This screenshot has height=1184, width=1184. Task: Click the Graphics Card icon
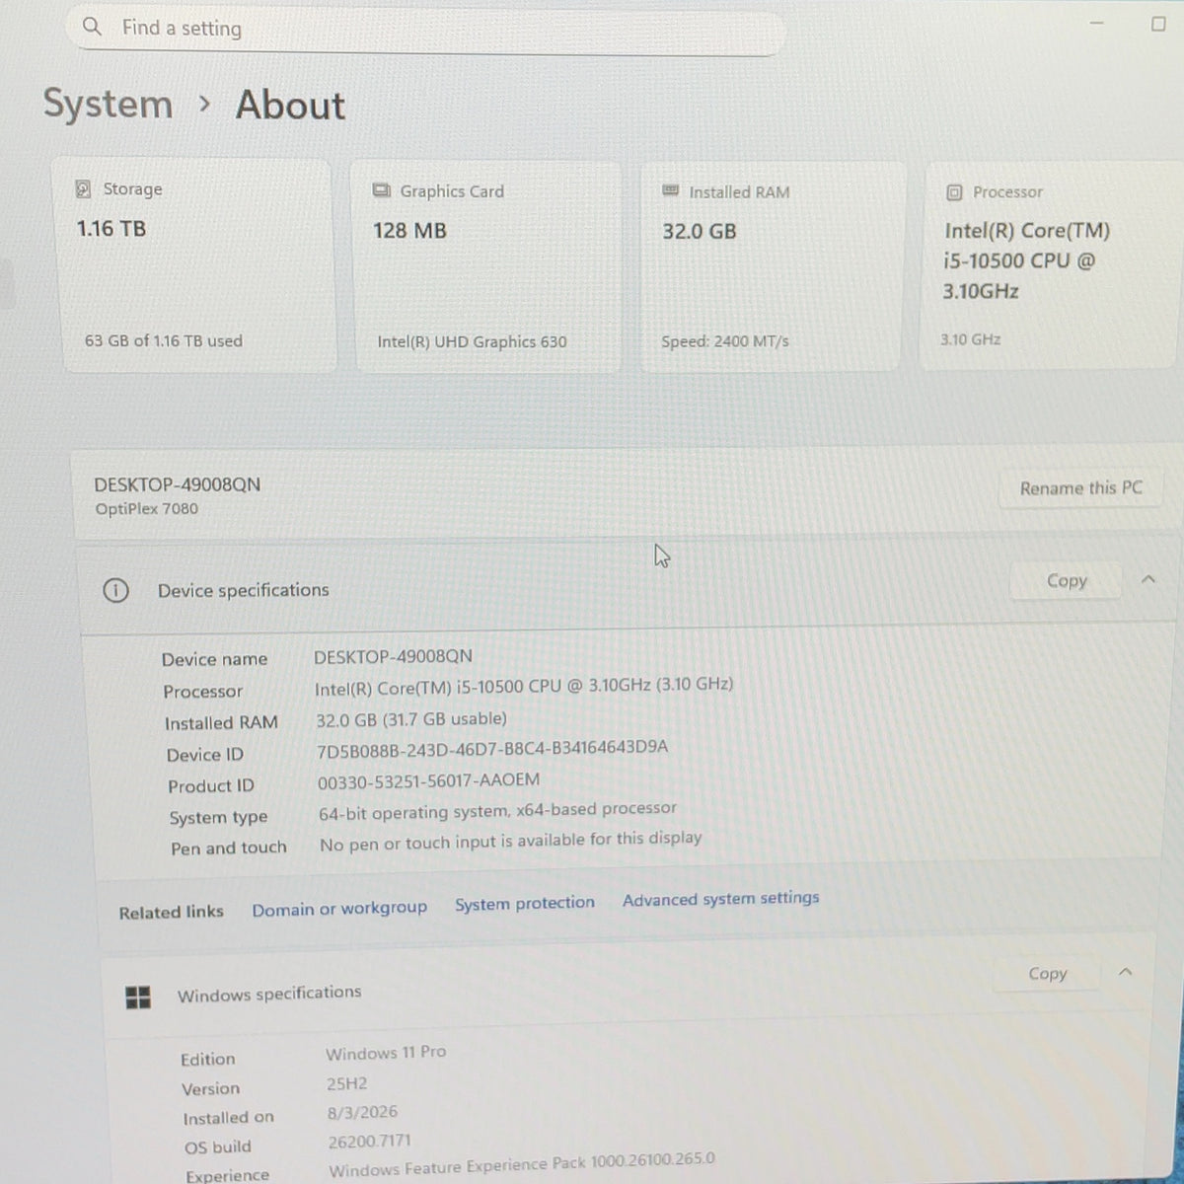coord(381,190)
